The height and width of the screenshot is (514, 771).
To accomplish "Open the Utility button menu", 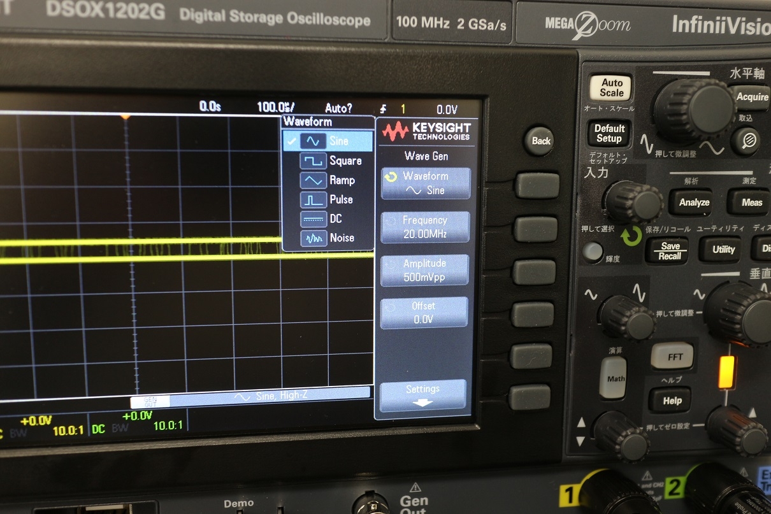I will coord(723,250).
